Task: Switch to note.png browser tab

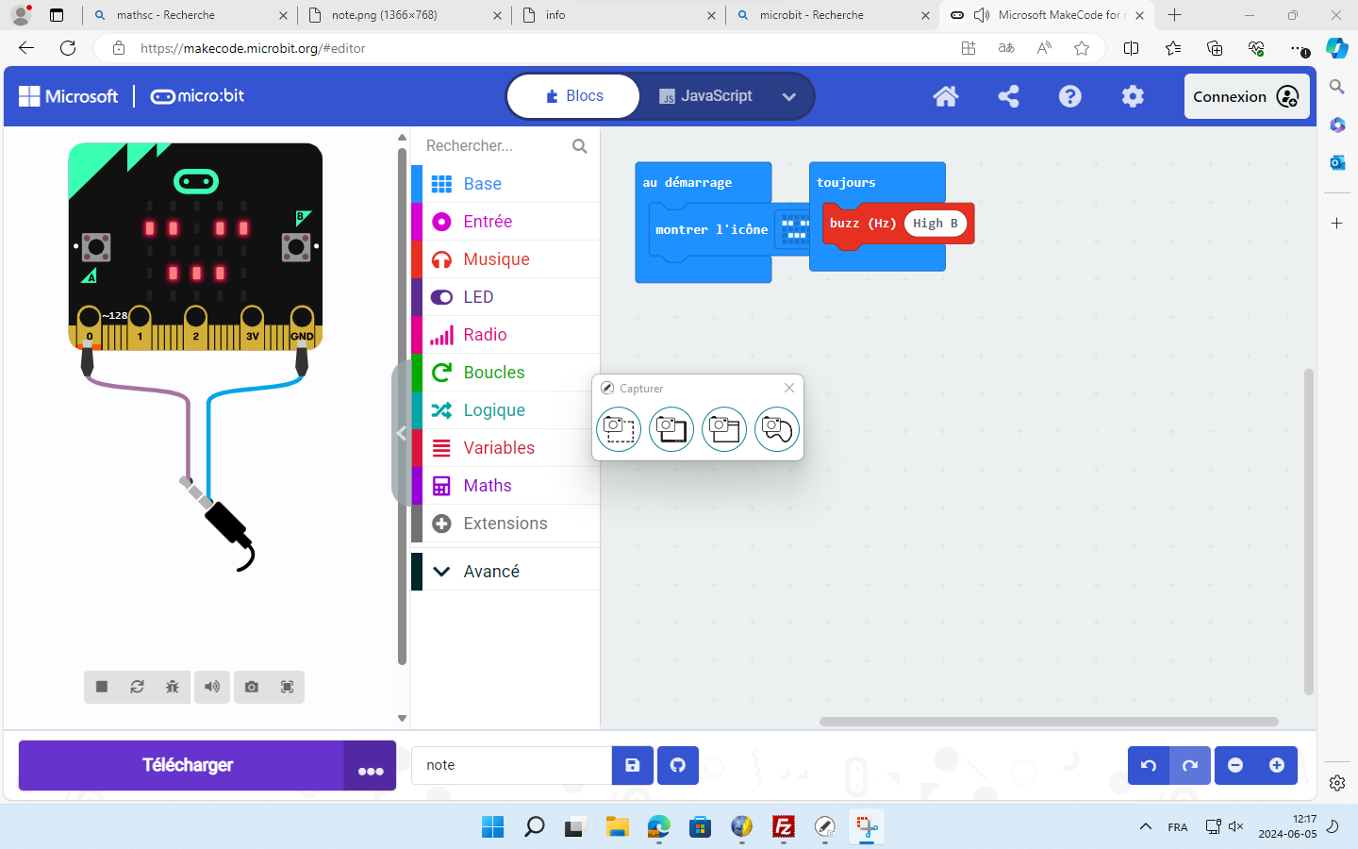Action: [404, 15]
